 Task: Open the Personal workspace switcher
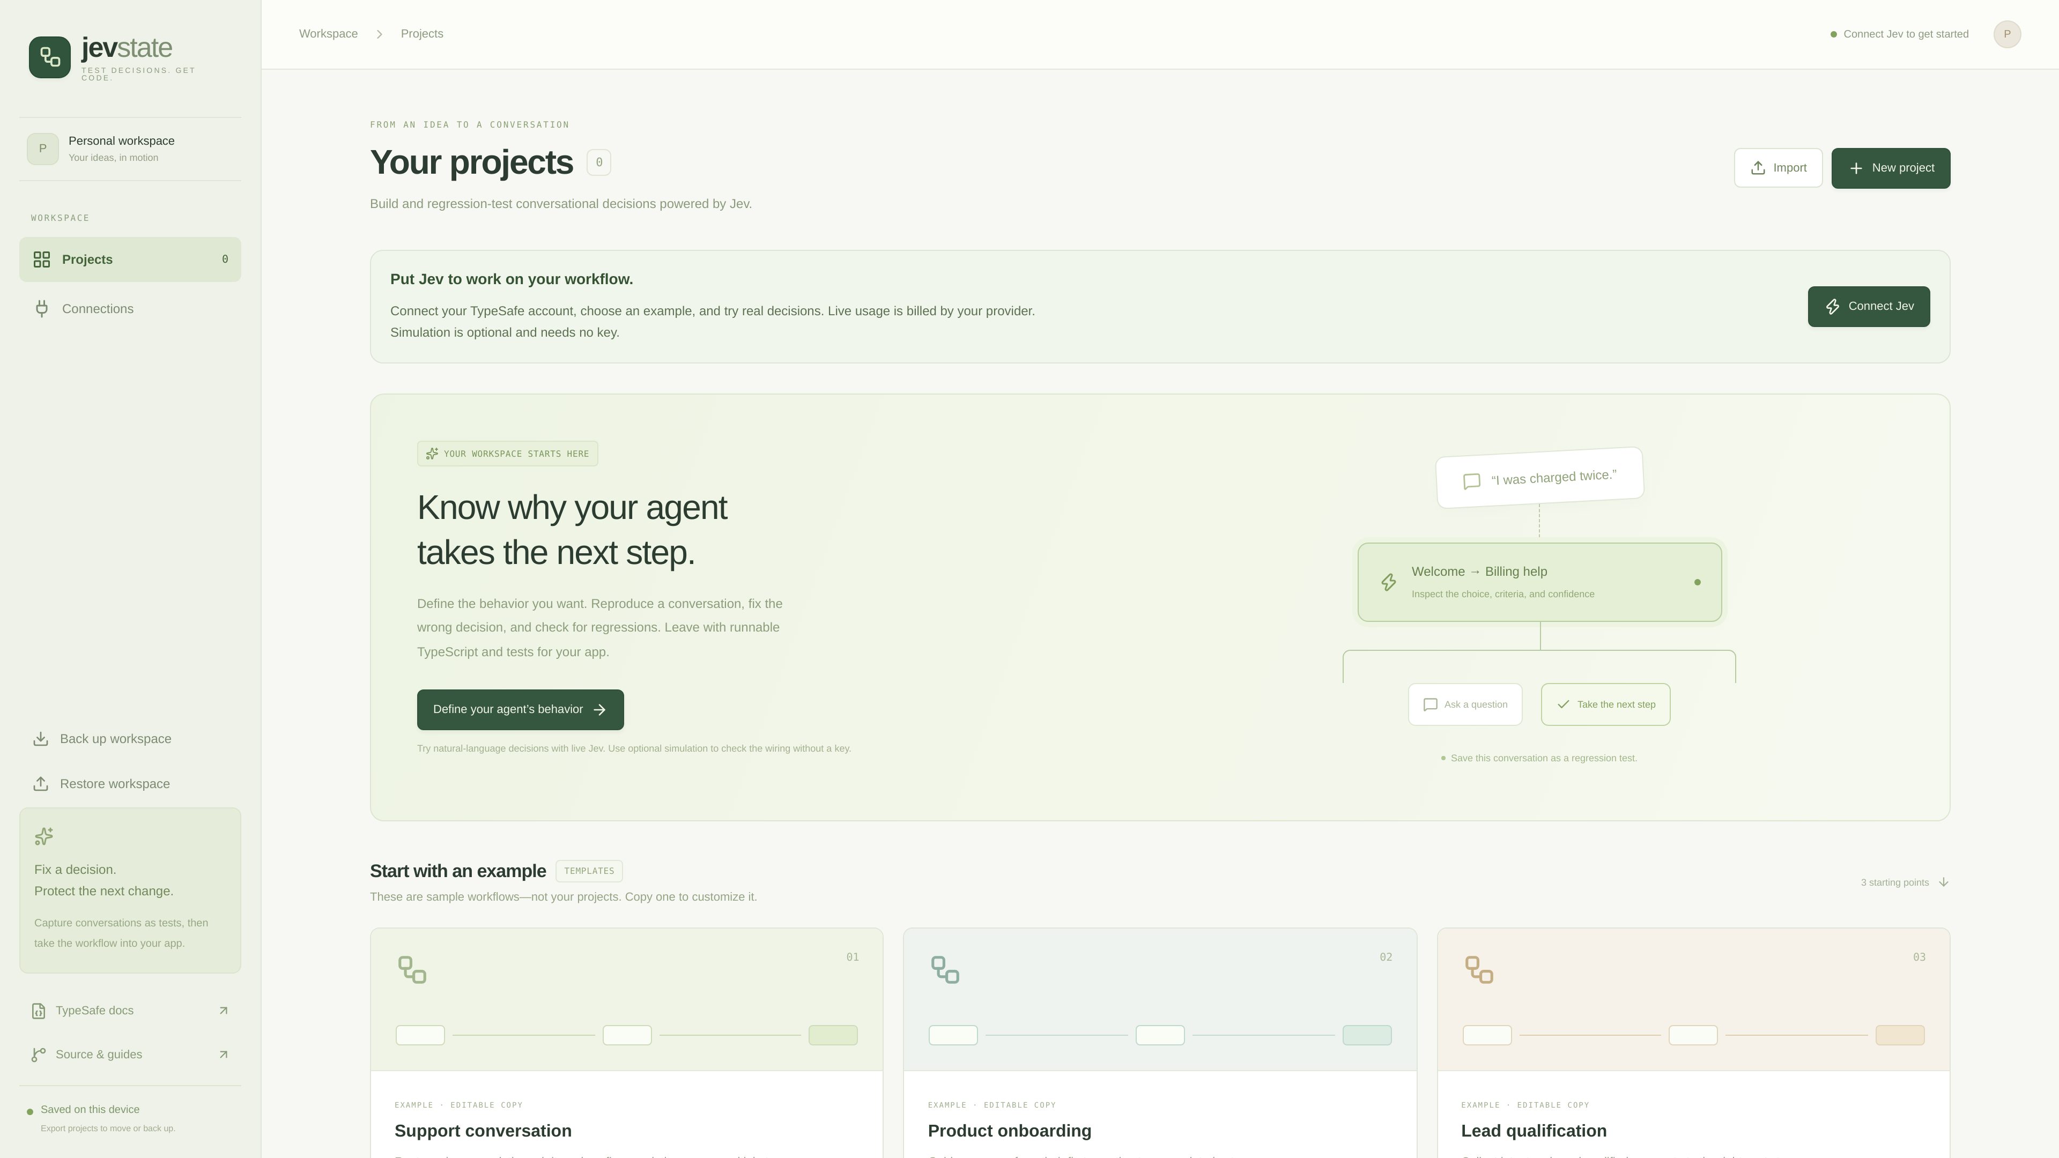click(x=130, y=149)
